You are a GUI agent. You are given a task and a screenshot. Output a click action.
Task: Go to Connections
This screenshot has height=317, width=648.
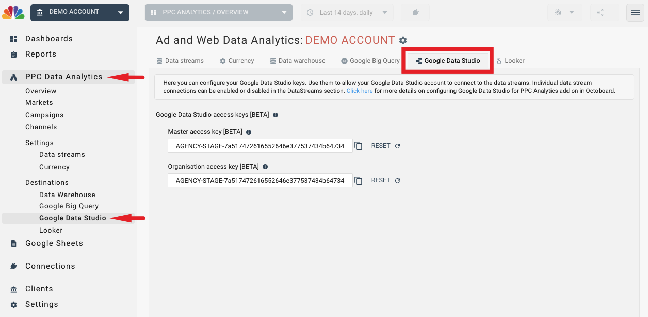50,266
